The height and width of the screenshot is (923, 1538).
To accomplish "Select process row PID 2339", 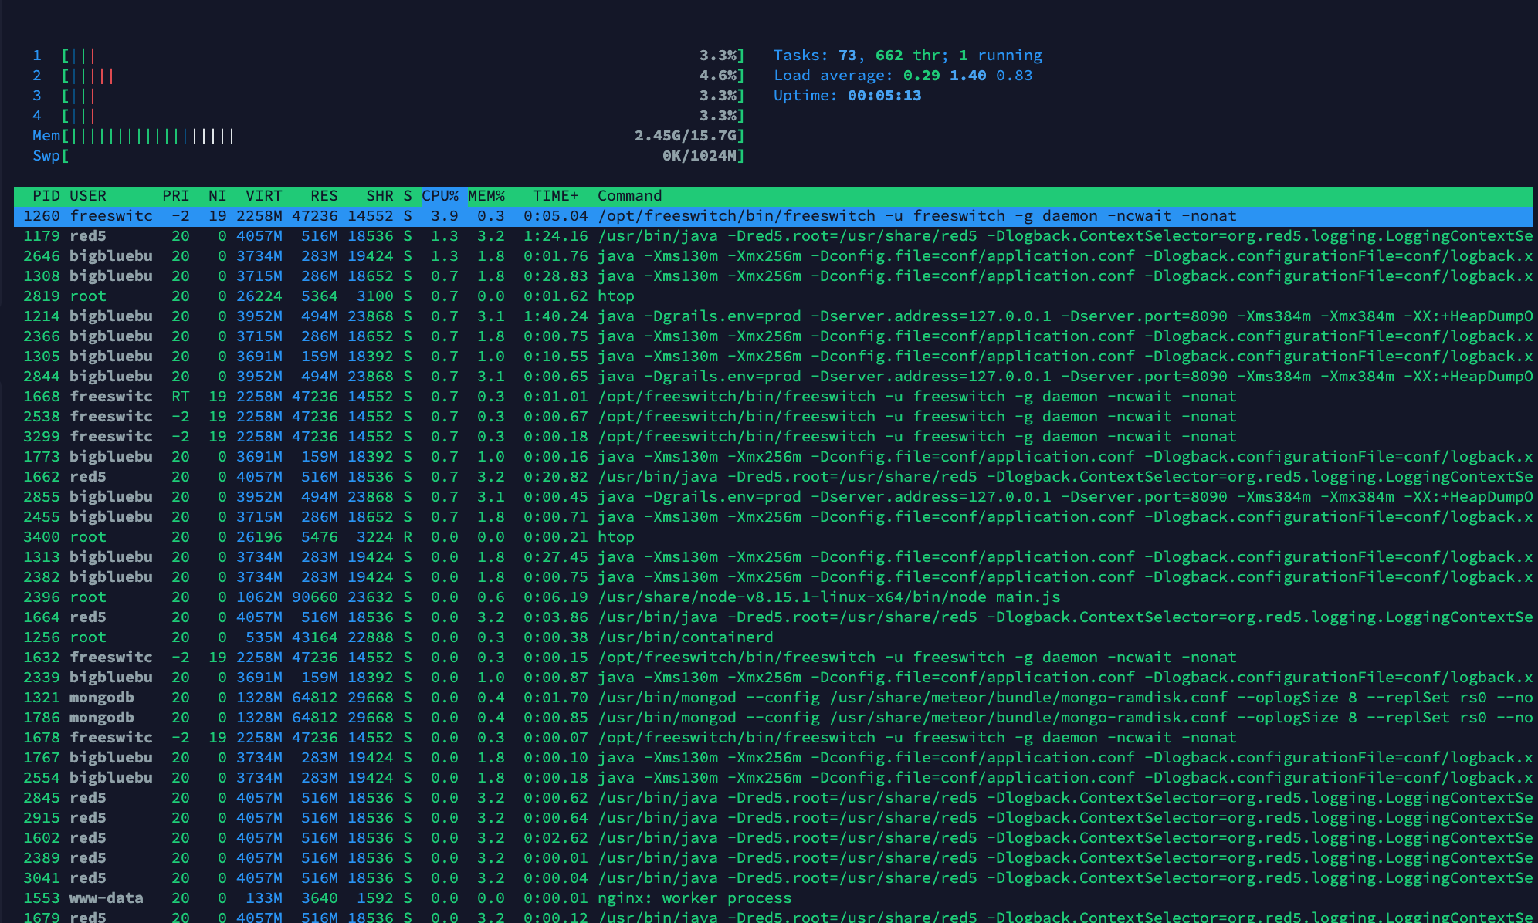I will (774, 678).
